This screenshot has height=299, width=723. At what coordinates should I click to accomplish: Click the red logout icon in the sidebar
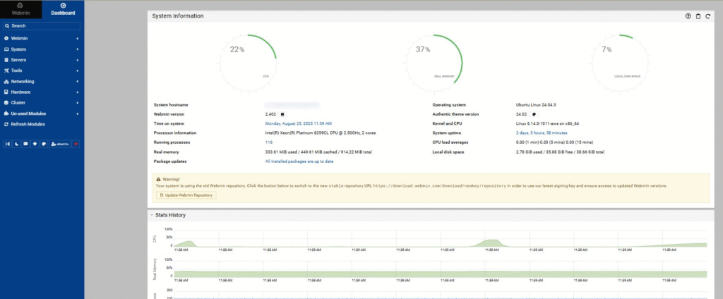tap(76, 144)
